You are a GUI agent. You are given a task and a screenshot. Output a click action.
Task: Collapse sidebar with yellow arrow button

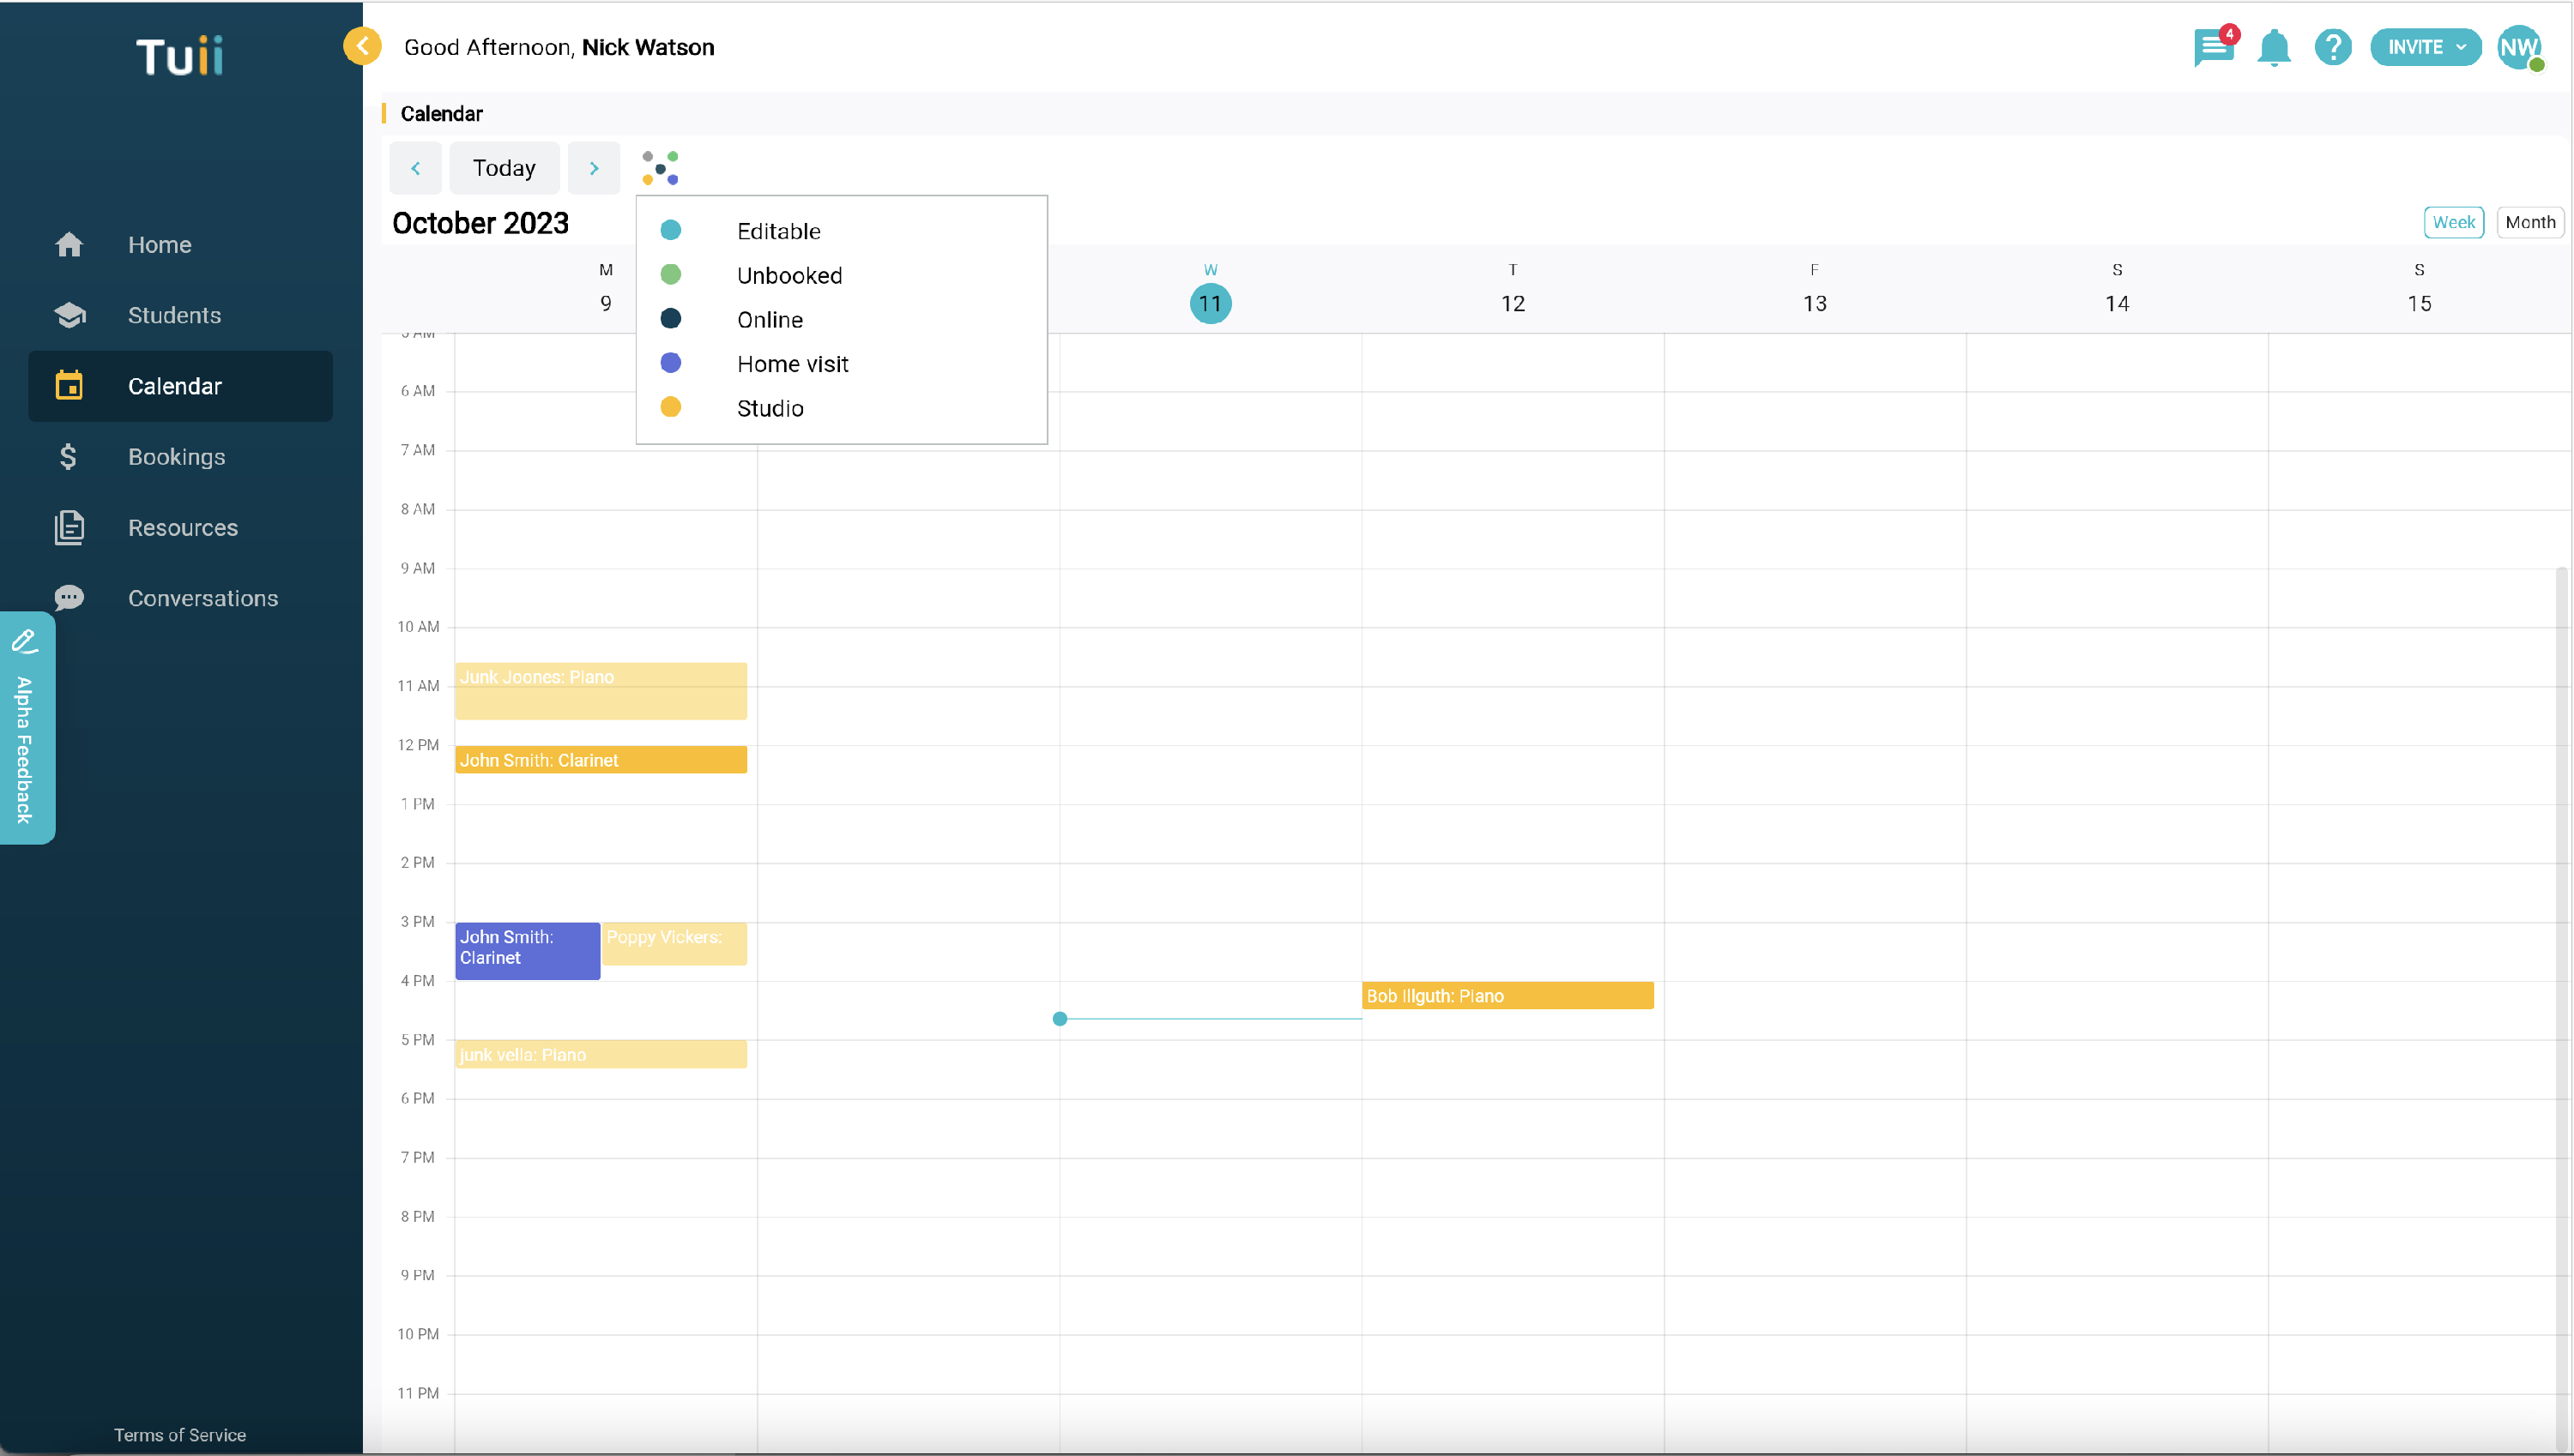pyautogui.click(x=362, y=46)
